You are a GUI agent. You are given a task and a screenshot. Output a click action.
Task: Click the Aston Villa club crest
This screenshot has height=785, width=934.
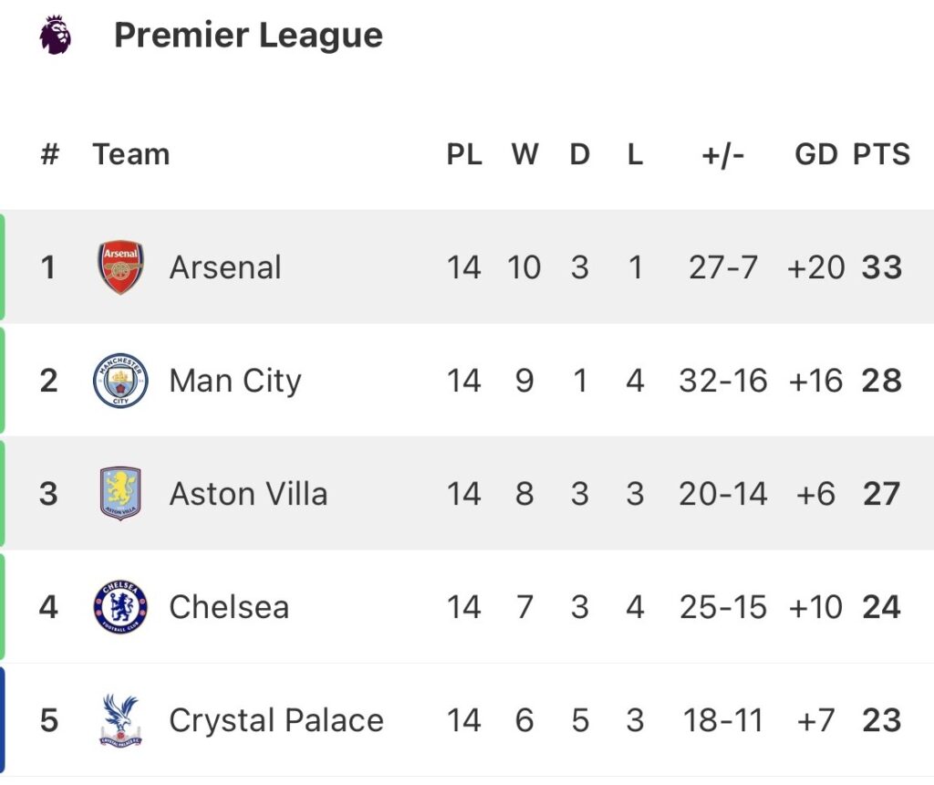tap(120, 494)
